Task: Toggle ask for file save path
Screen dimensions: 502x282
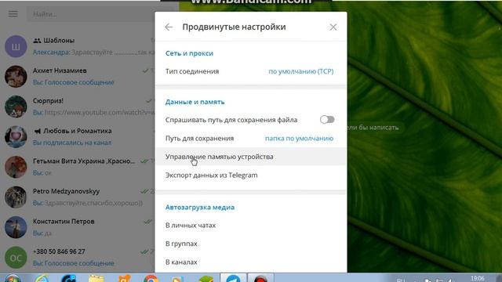Action: coord(327,120)
